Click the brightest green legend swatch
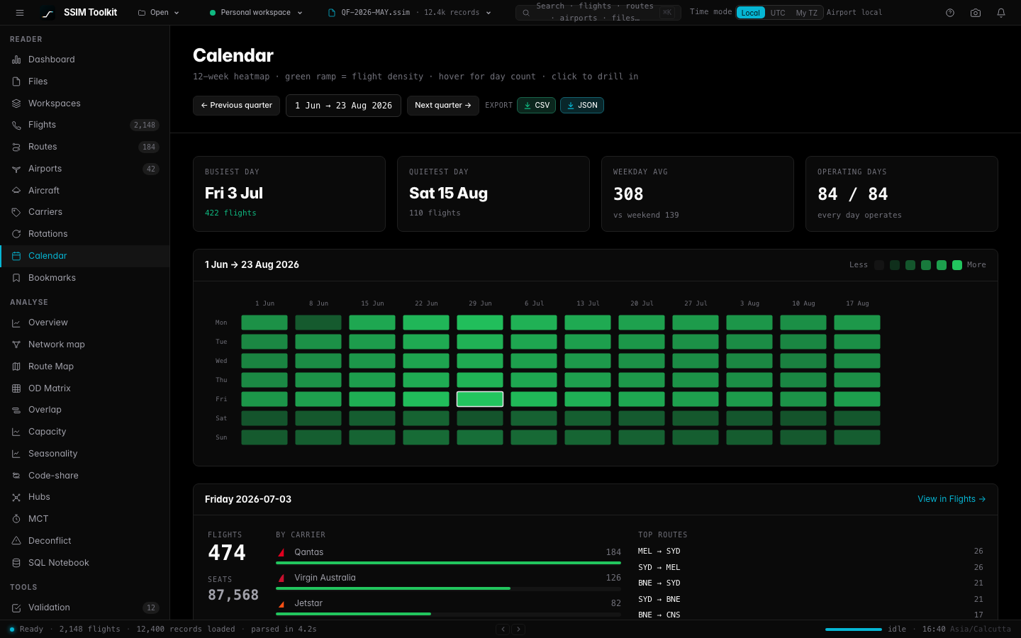The image size is (1021, 638). (957, 265)
